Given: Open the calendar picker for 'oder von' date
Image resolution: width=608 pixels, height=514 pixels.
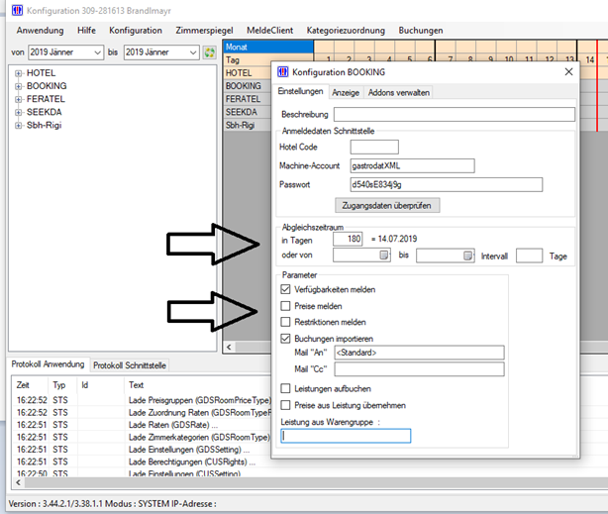Looking at the screenshot, I should [x=384, y=256].
